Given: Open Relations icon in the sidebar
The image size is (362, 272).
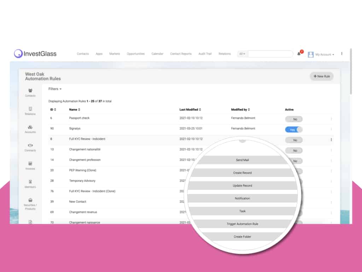Looking at the screenshot, I should (30, 111).
